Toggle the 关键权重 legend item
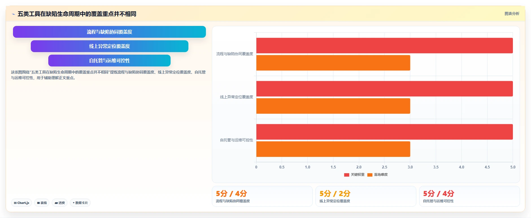531x218 pixels. (x=354, y=175)
